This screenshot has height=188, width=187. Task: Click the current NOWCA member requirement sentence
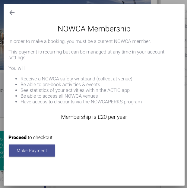coord(80,41)
